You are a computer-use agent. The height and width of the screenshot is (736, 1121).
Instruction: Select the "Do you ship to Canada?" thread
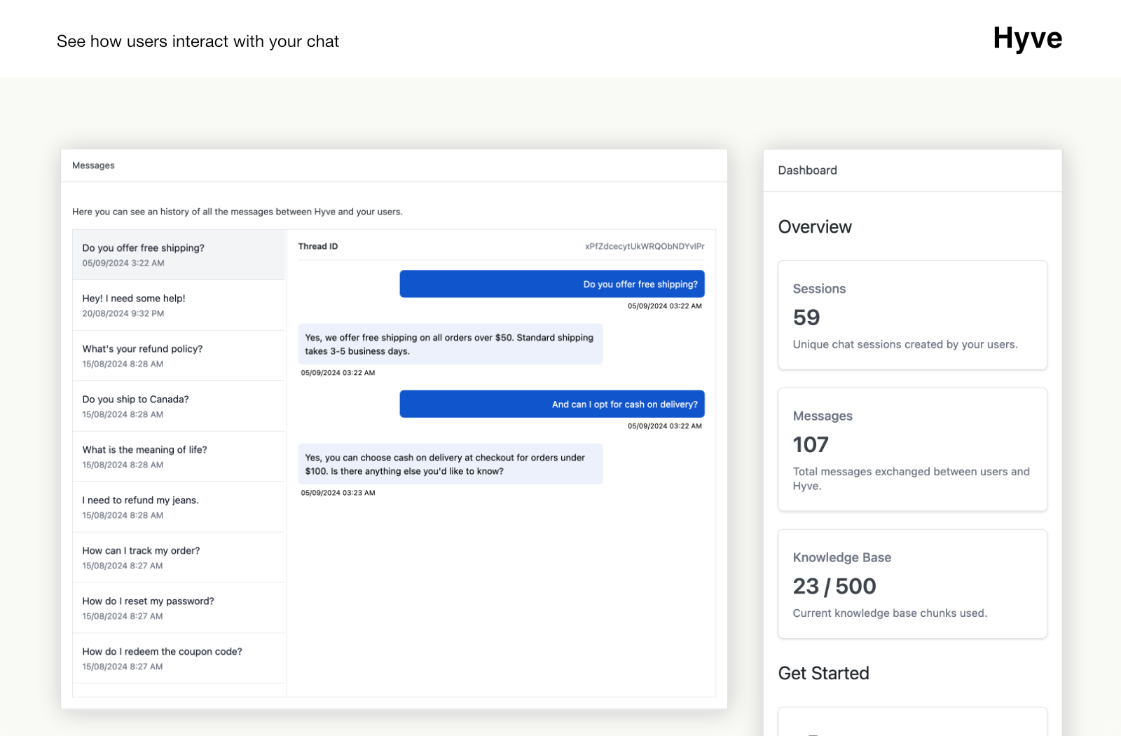point(179,406)
